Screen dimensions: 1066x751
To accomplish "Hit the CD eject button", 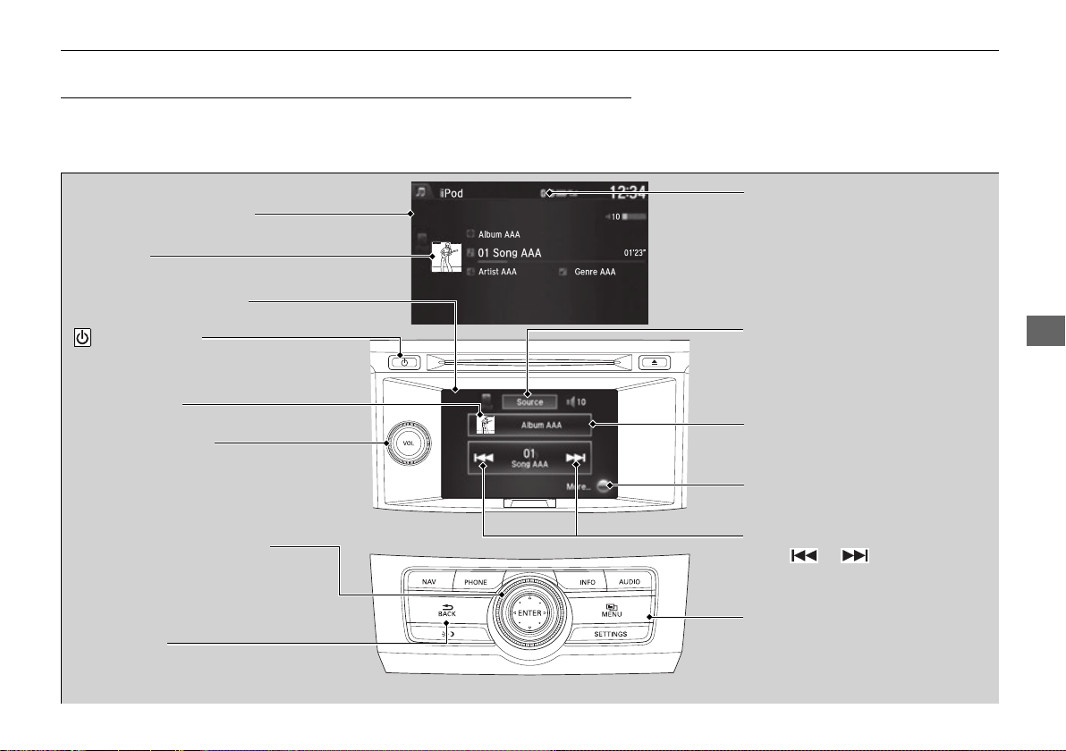I will pos(654,362).
